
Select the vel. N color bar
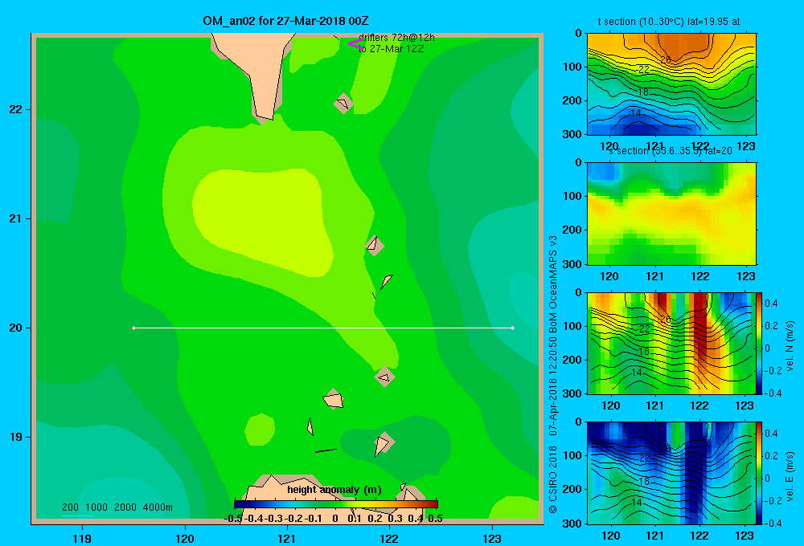(x=760, y=343)
